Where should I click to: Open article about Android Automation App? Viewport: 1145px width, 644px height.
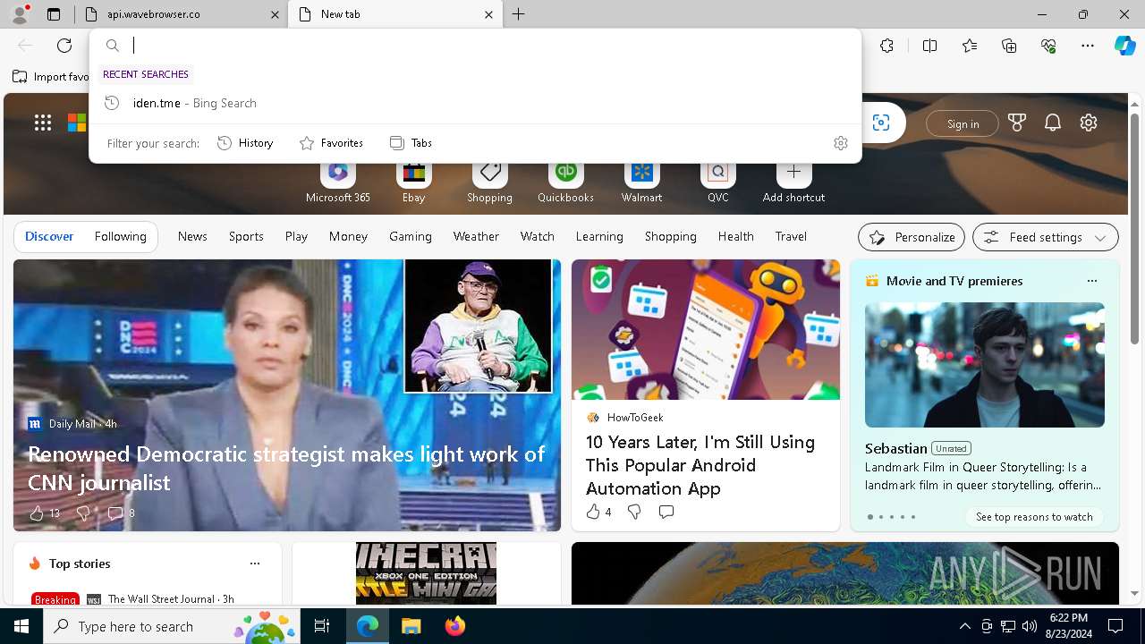click(x=700, y=465)
